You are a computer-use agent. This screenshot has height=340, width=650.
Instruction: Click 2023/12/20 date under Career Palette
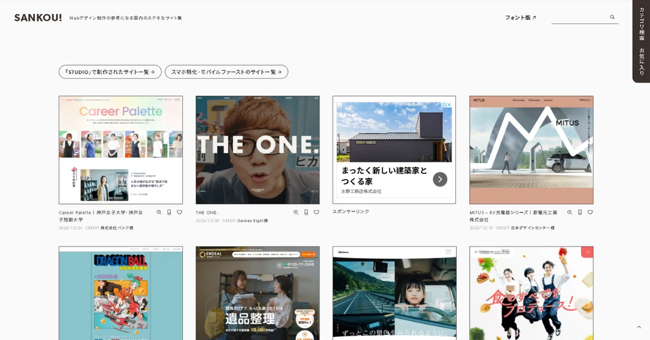click(71, 228)
